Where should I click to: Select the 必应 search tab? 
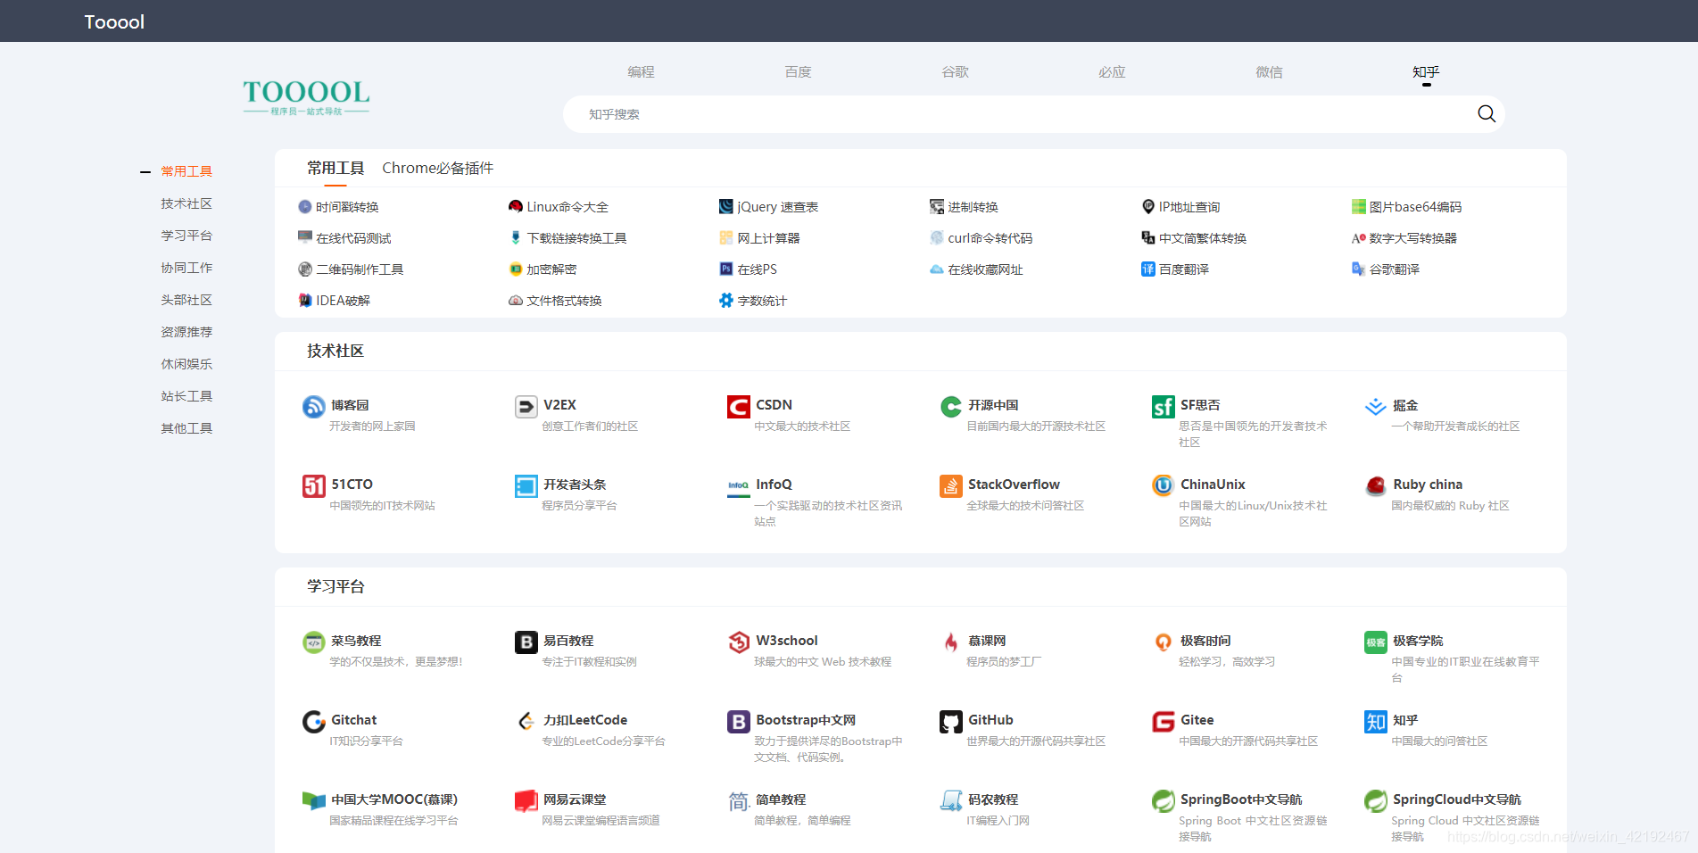point(1112,72)
